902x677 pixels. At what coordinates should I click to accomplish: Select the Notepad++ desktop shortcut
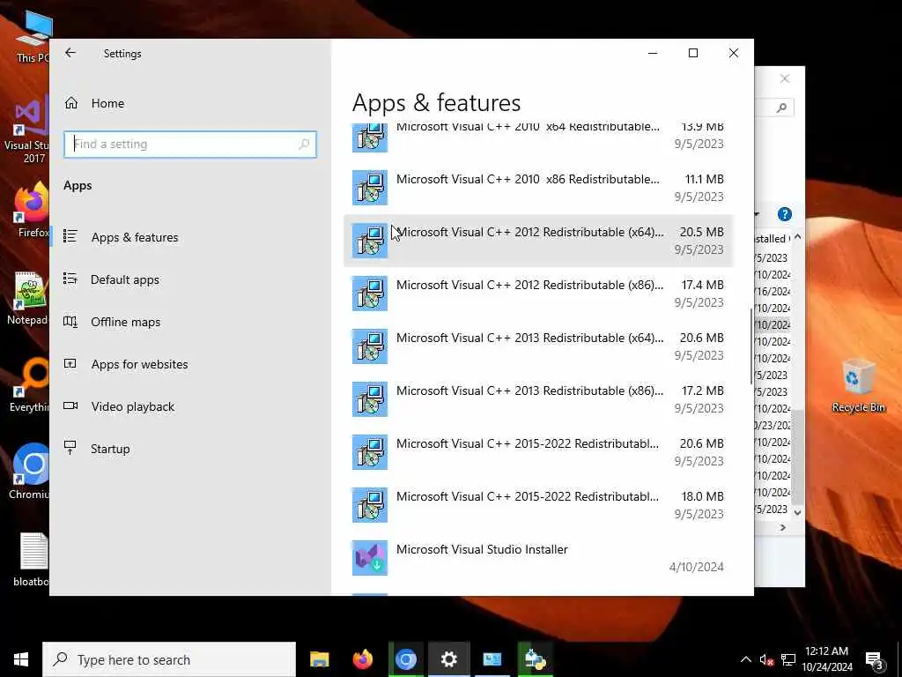point(29,298)
